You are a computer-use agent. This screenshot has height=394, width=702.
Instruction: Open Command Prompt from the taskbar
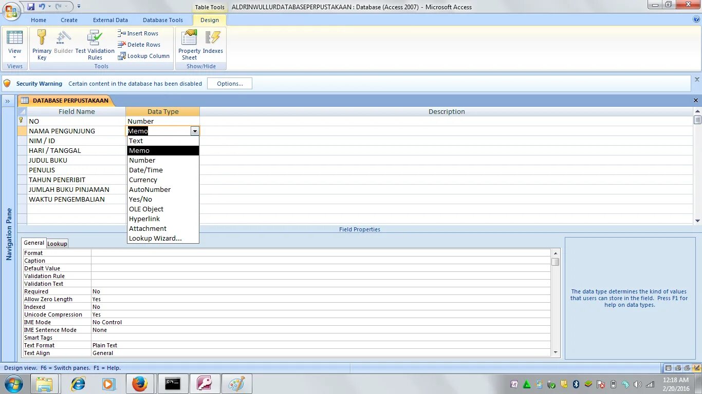tap(173, 384)
